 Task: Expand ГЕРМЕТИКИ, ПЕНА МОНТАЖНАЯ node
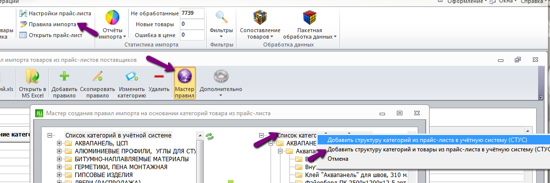point(59,167)
